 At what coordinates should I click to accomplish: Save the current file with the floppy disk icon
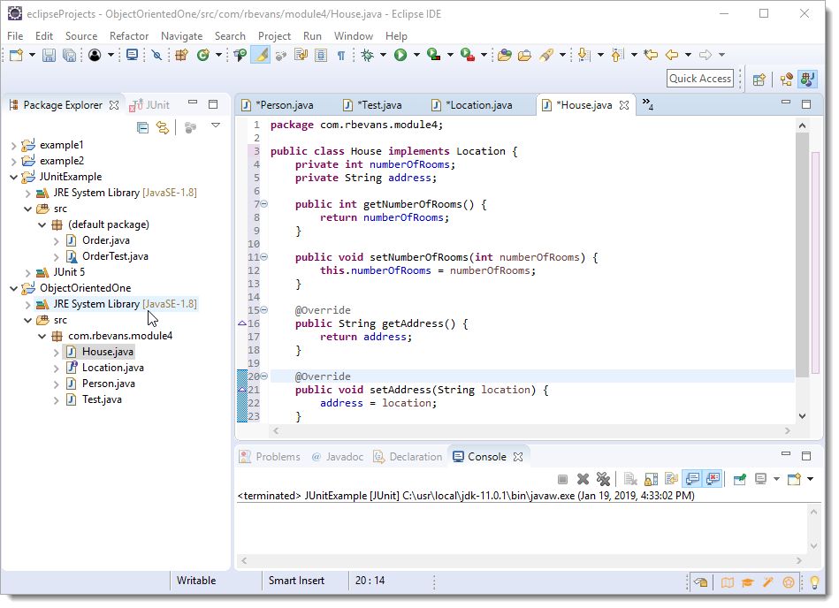(x=49, y=55)
